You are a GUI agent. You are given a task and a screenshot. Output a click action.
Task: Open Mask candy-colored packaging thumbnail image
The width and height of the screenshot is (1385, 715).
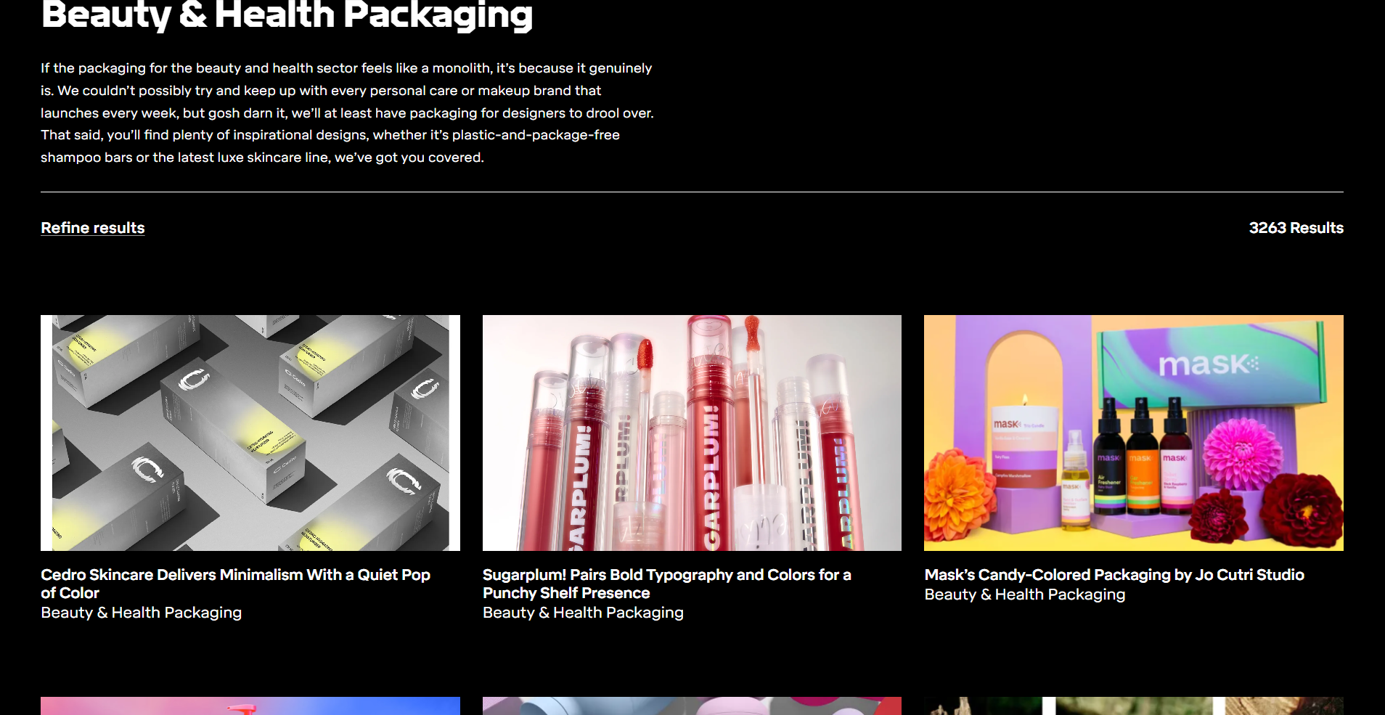pyautogui.click(x=1134, y=433)
